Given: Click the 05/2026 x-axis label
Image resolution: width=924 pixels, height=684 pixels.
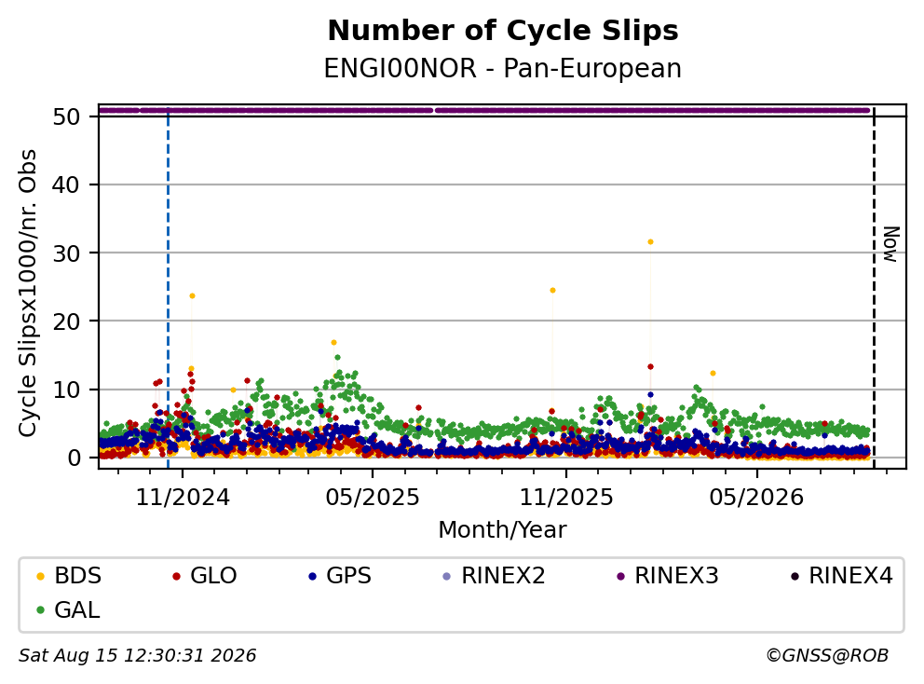Looking at the screenshot, I should 756,498.
